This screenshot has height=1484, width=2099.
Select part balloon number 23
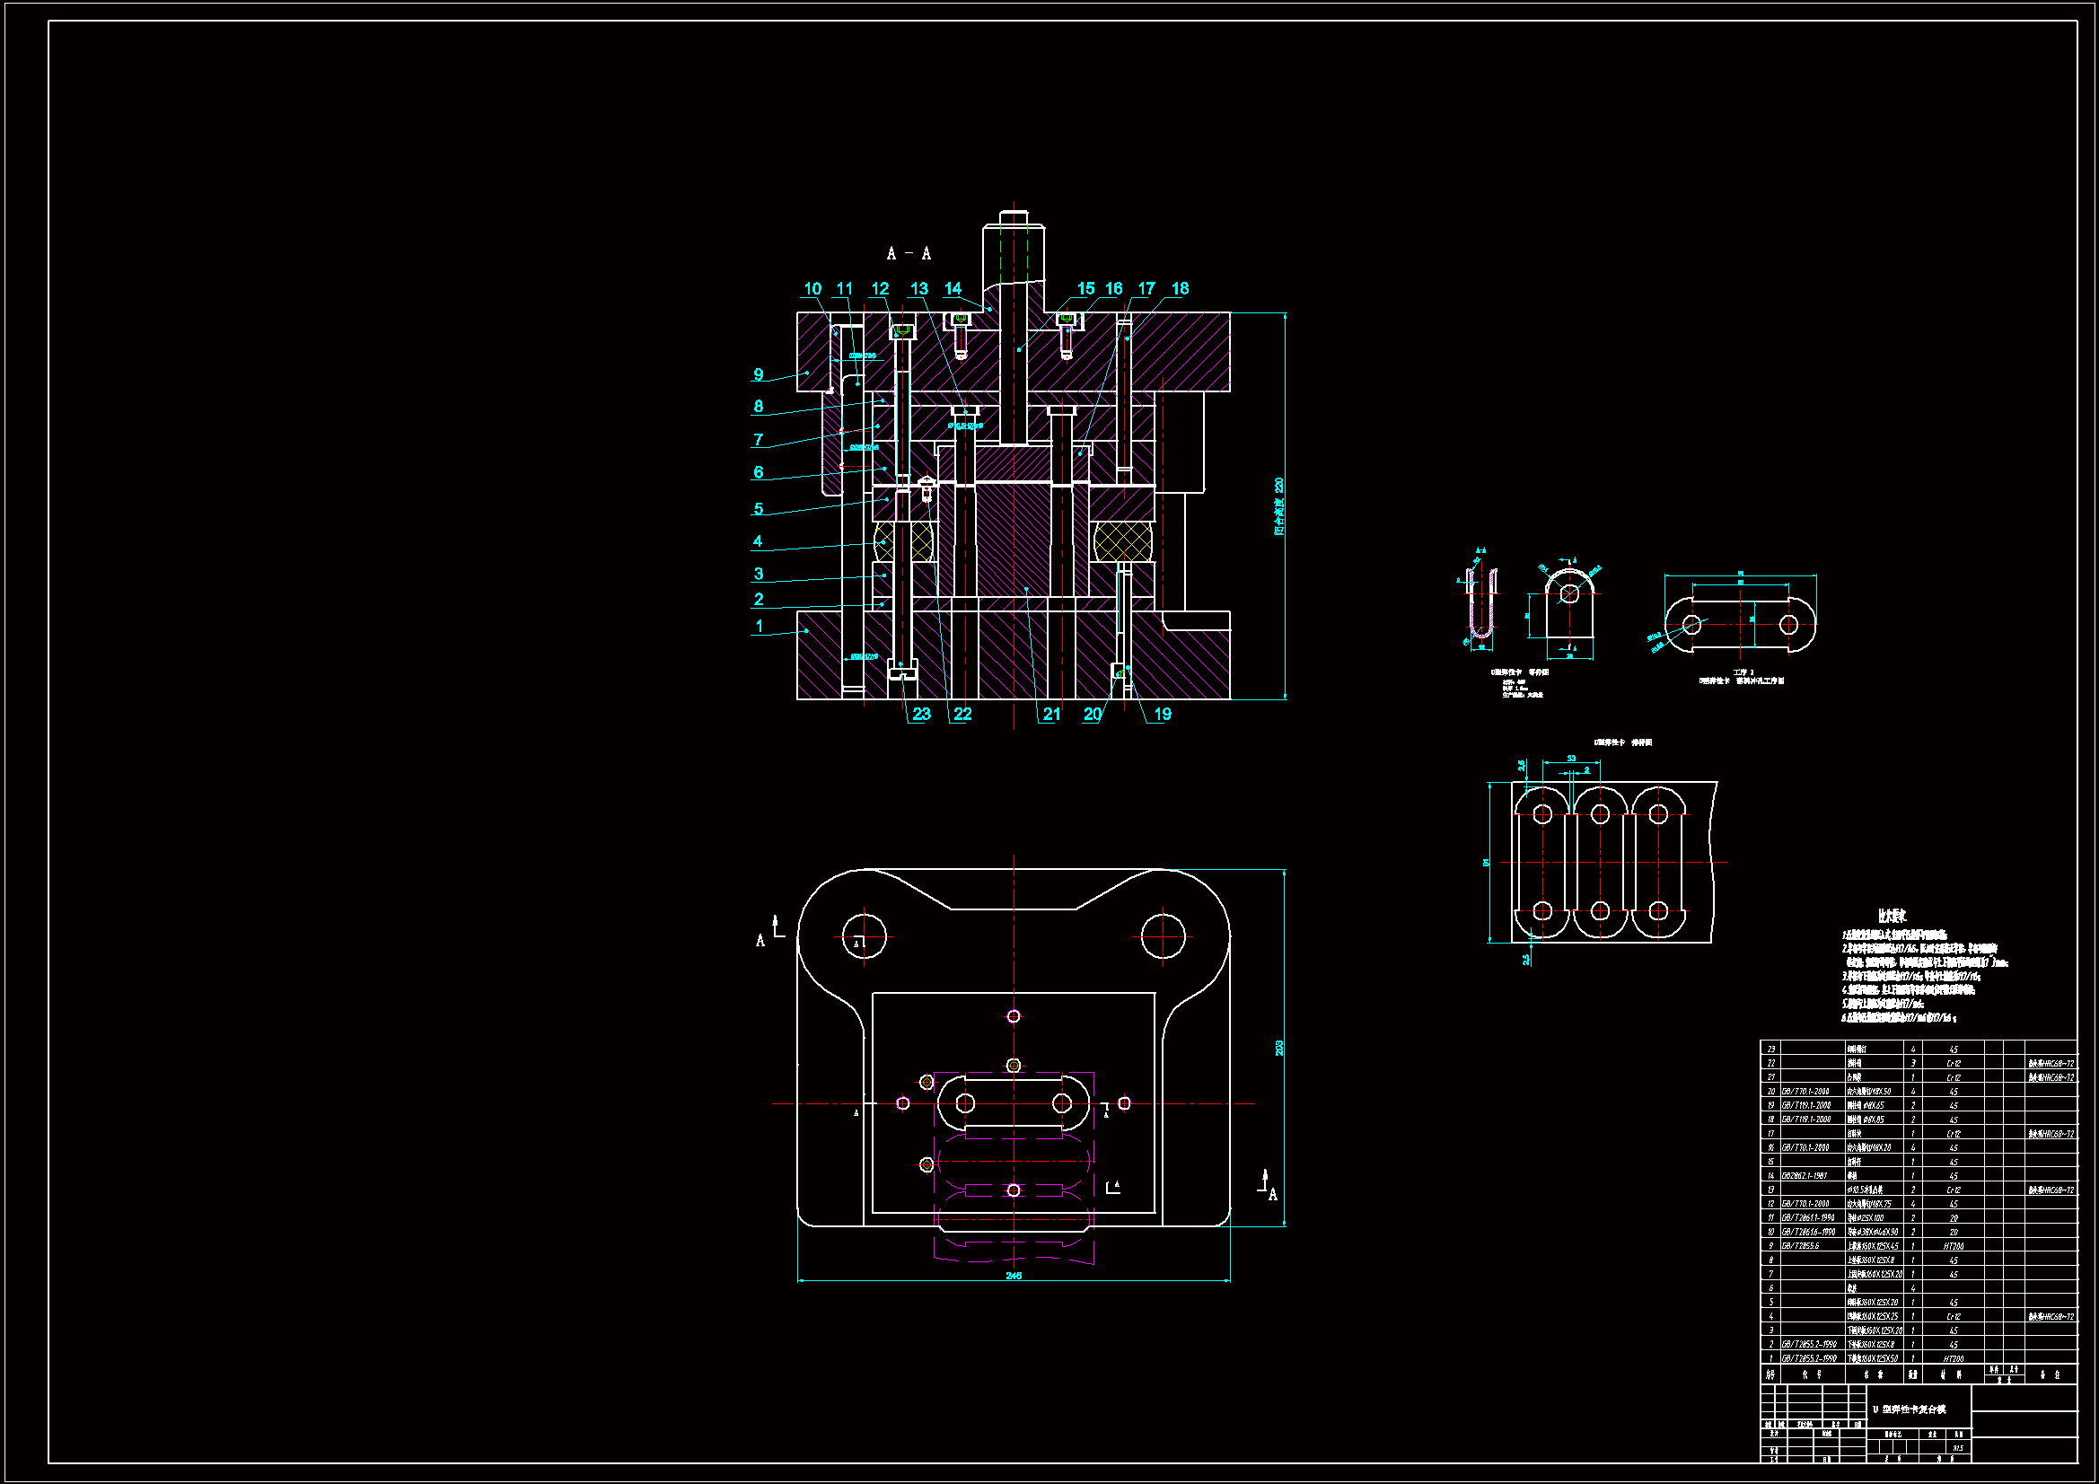click(920, 714)
